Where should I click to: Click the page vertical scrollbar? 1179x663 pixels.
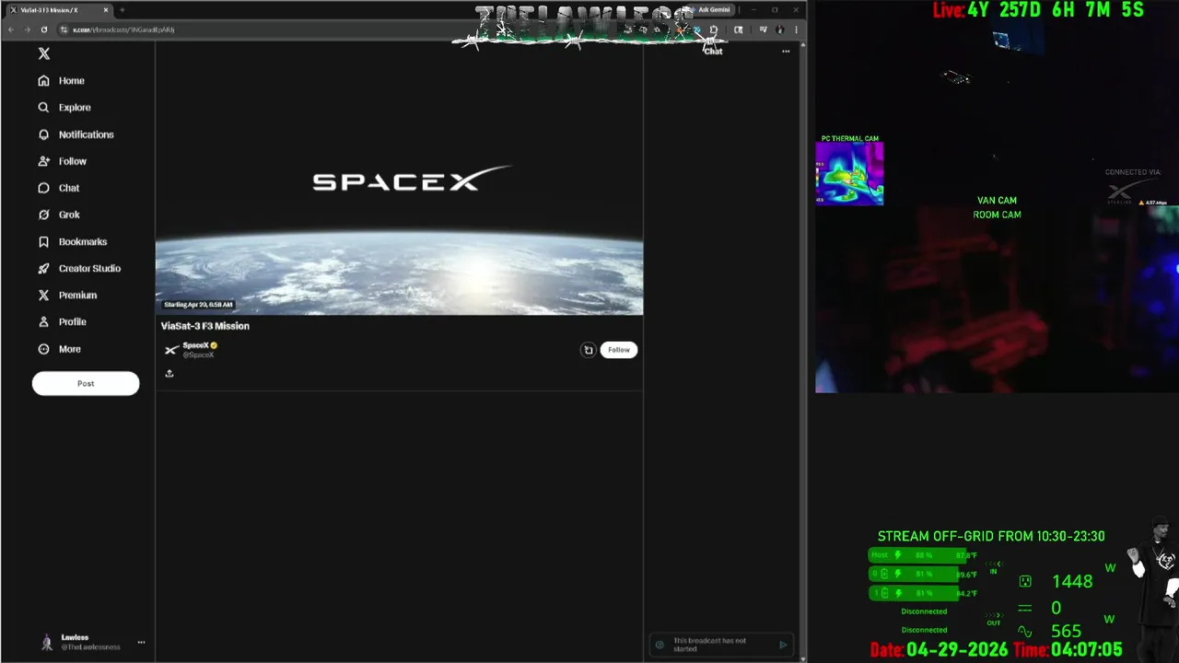coord(802,350)
